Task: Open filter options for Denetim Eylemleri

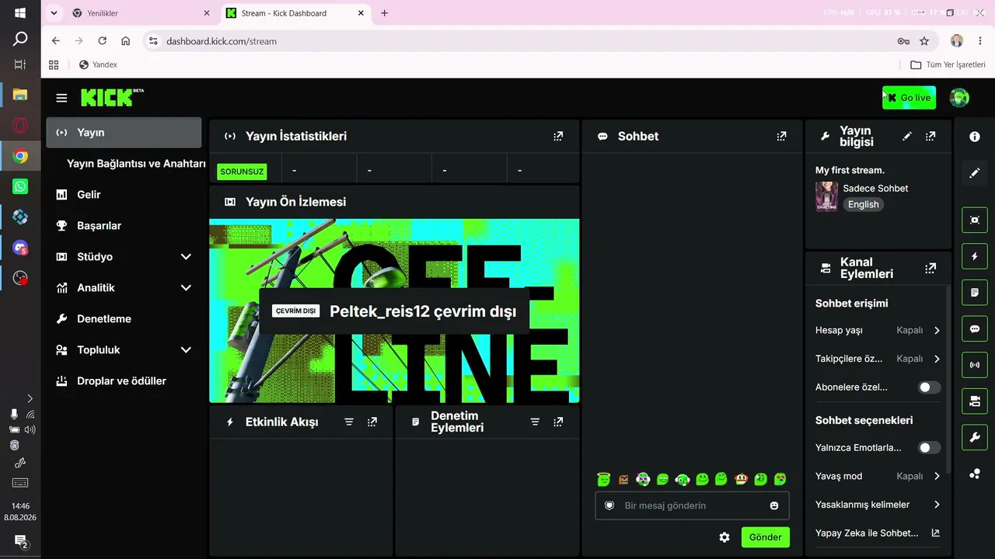Action: [x=535, y=422]
